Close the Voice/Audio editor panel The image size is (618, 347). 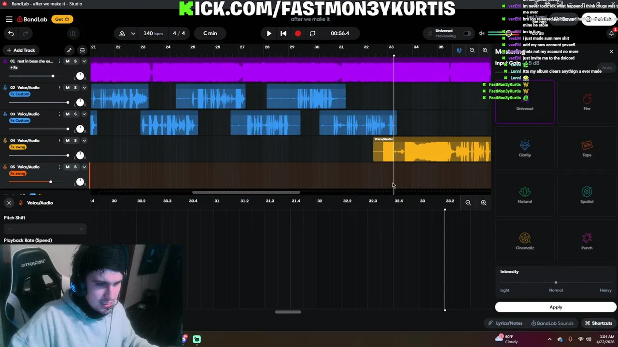point(9,203)
